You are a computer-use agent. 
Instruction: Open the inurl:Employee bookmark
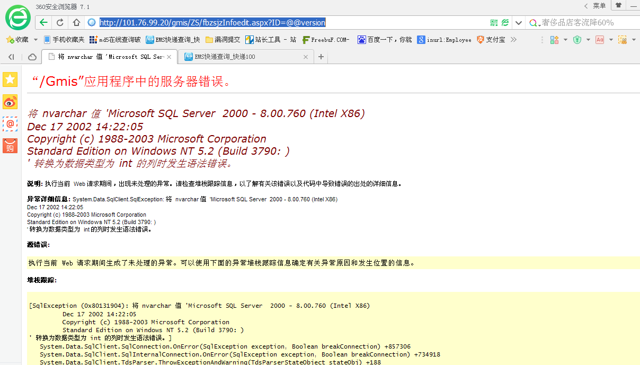tap(444, 40)
